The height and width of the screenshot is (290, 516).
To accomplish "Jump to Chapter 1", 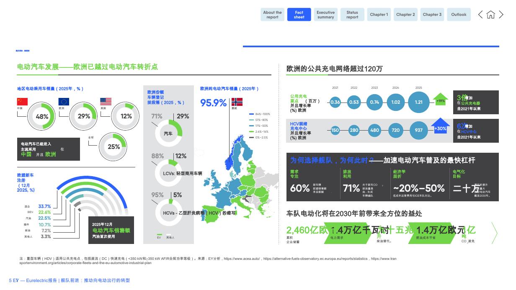I will [379, 15].
